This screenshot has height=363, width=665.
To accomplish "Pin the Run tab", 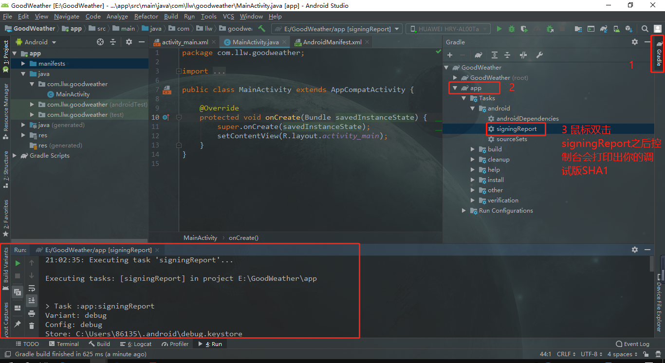I will coord(18,324).
